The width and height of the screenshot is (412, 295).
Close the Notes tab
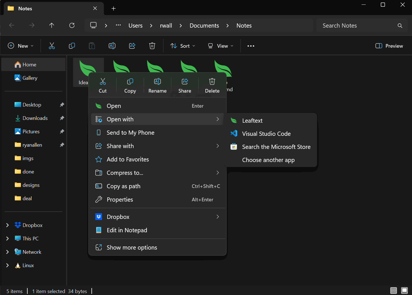tap(95, 8)
